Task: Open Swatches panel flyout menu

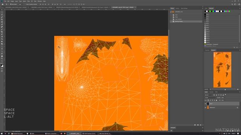Action: click(x=239, y=8)
